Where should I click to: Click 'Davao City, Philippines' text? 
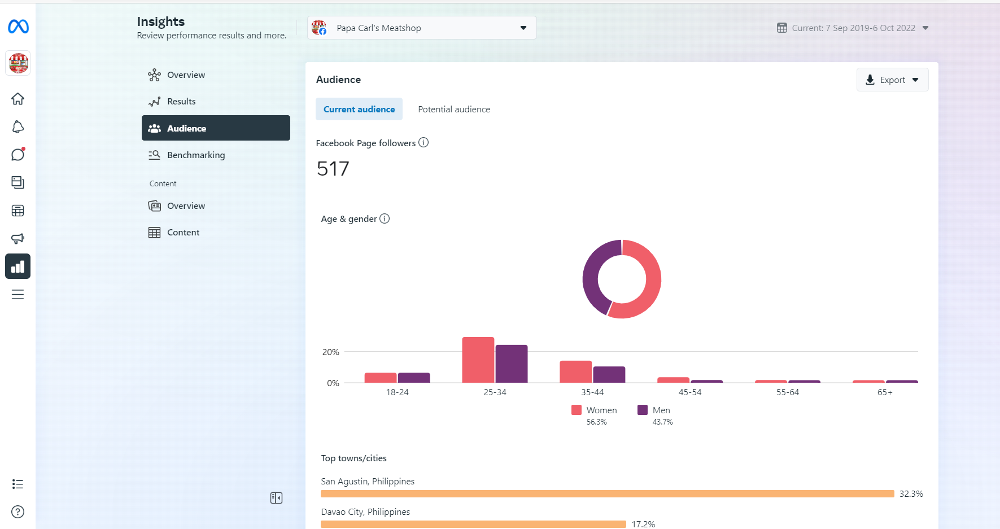(x=365, y=512)
